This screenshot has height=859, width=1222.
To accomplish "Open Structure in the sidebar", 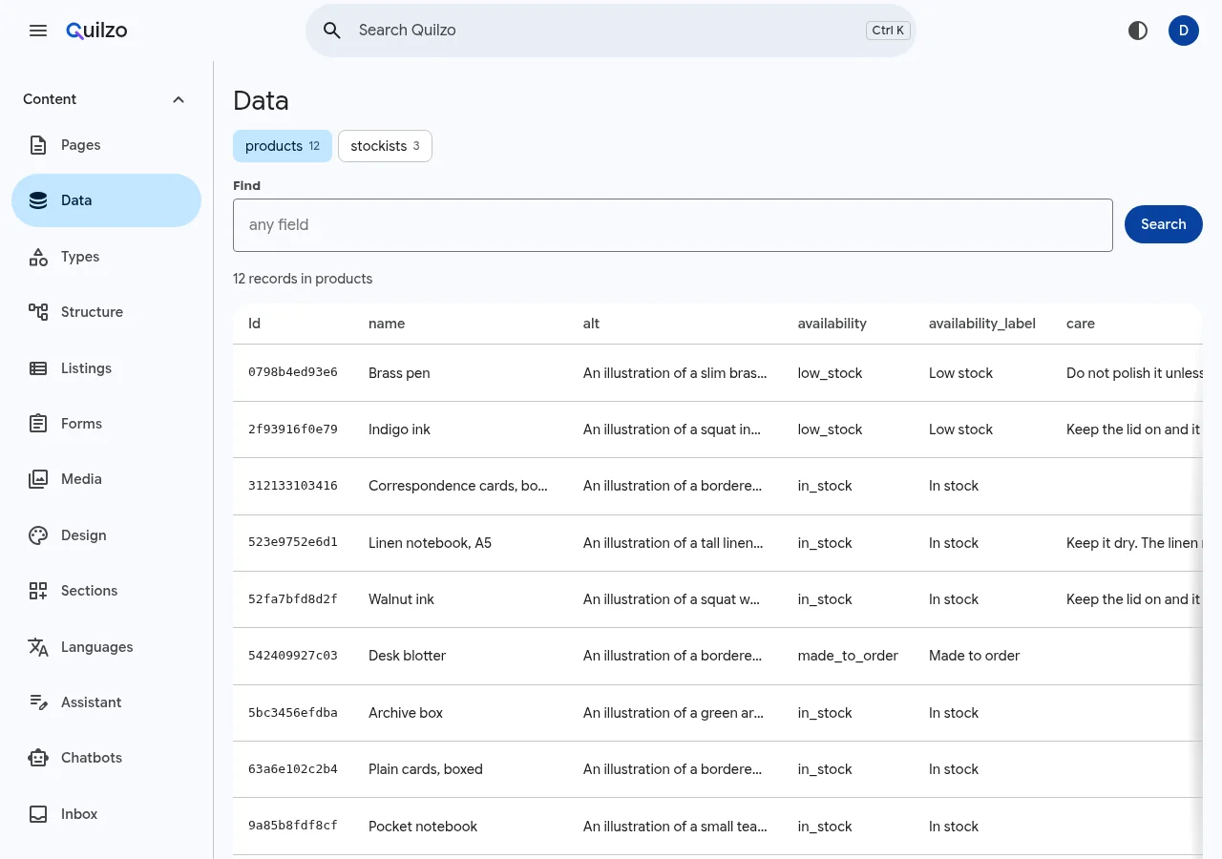I will coord(106,312).
